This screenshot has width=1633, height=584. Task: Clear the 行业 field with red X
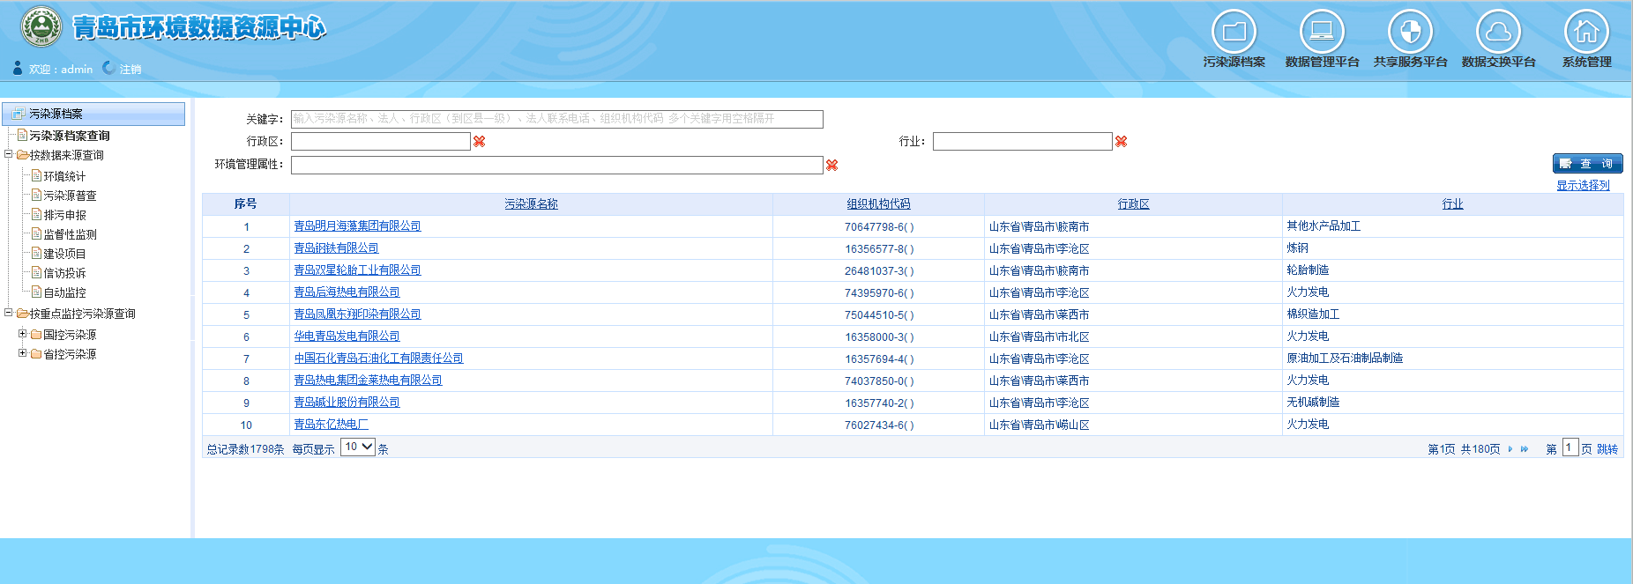[x=1122, y=142]
